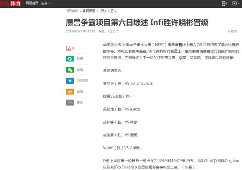Open the 网易首页 top navigation link
The width and height of the screenshot is (242, 170).
(32, 3)
